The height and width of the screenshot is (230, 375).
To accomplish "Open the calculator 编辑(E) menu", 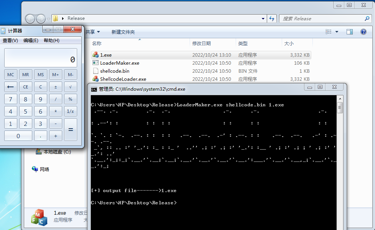I will (31, 41).
